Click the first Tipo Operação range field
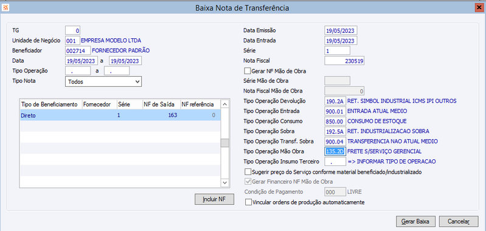This screenshot has height=231, width=486. pos(78,71)
